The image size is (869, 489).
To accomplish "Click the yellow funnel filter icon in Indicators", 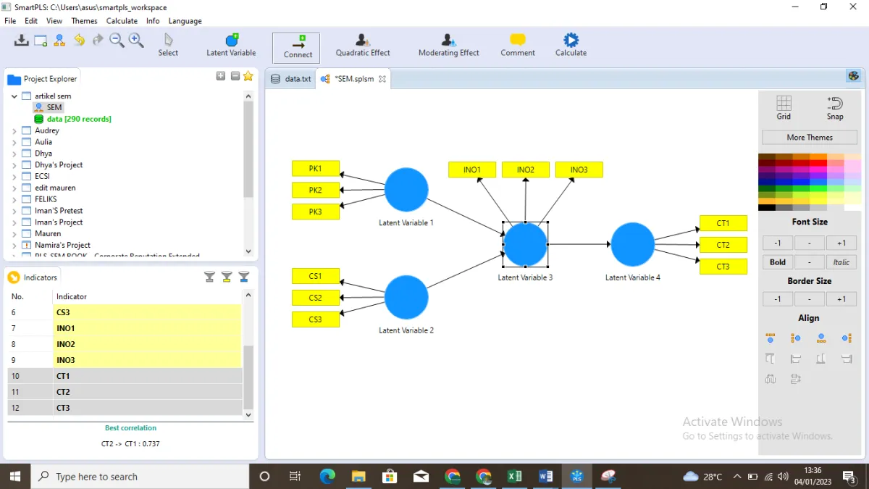I will pos(227,277).
